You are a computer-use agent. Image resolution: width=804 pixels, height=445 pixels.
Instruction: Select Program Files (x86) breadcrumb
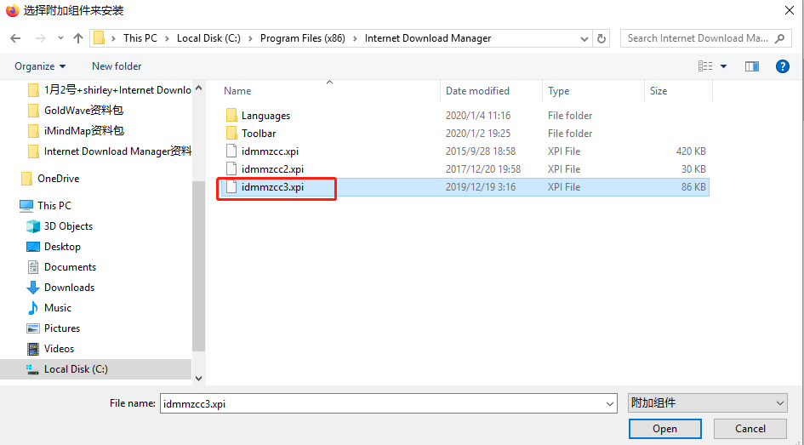click(x=303, y=38)
